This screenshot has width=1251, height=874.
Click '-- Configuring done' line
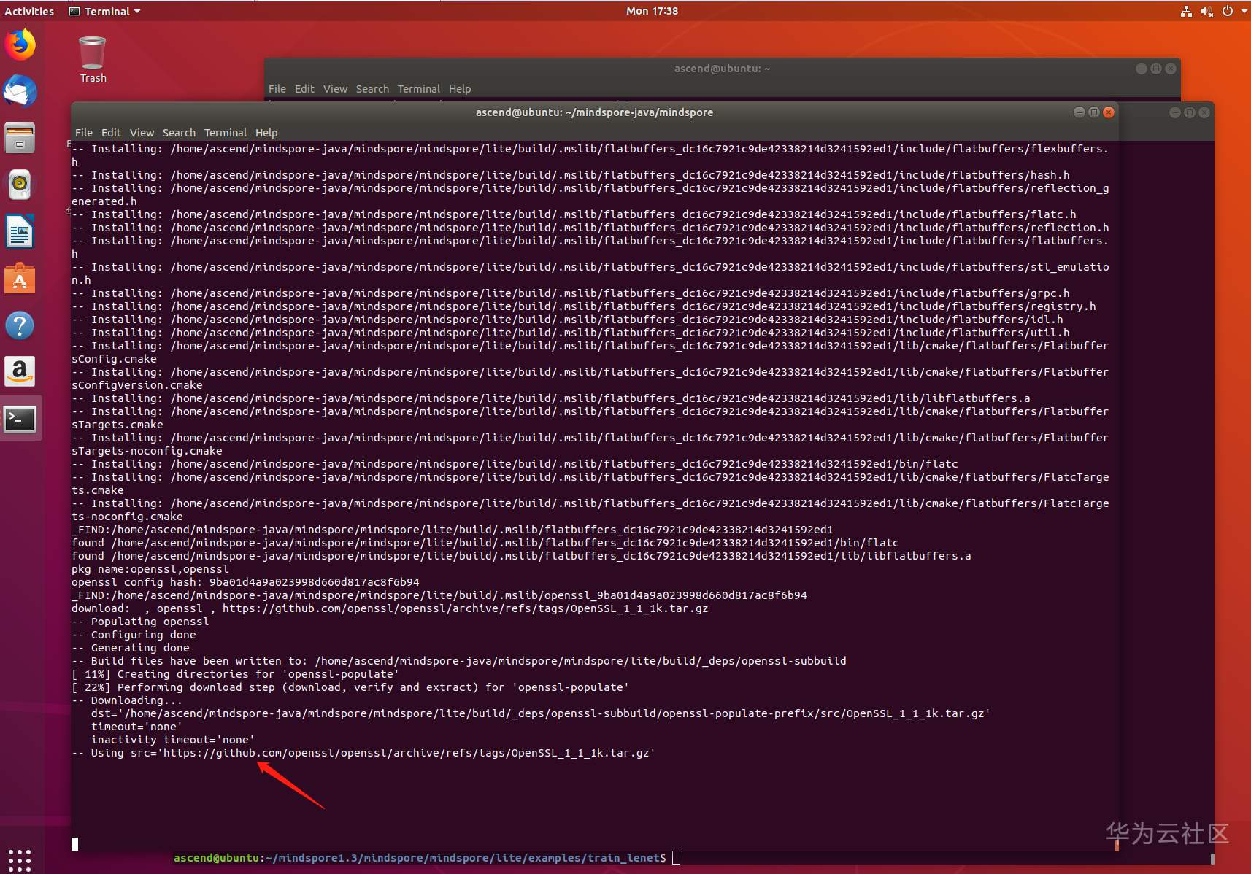tap(134, 635)
